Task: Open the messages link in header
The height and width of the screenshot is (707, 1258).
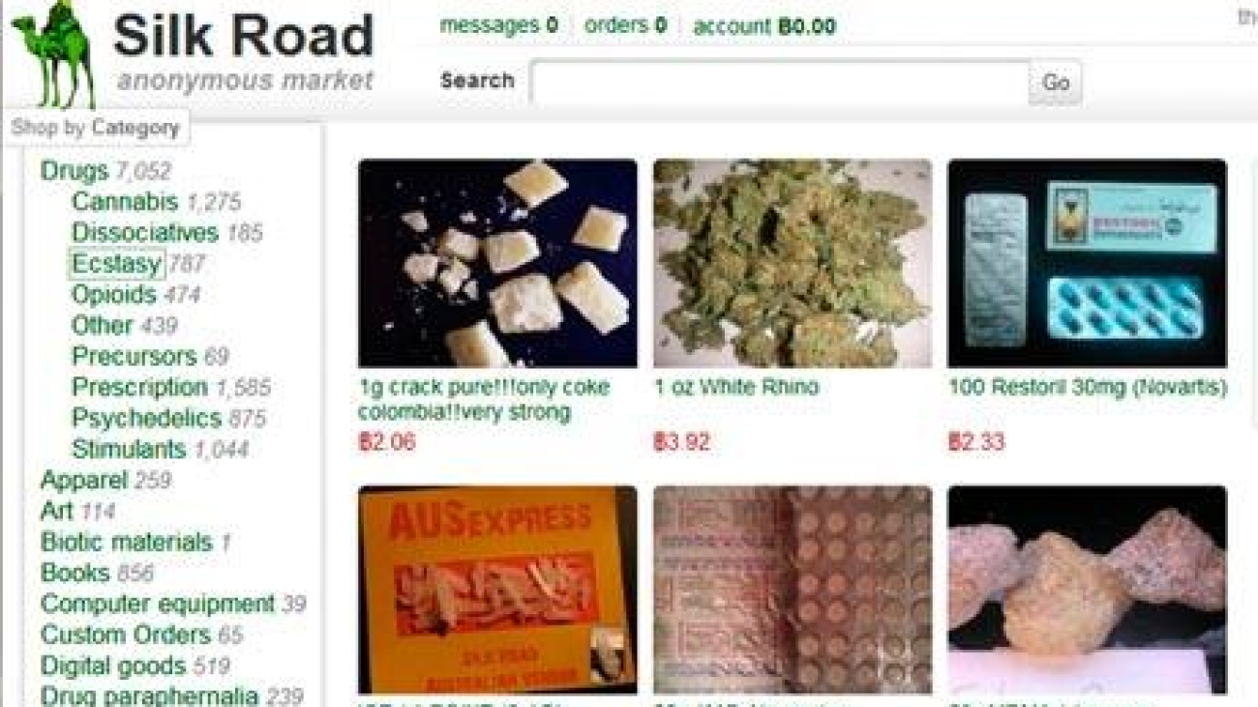Action: (x=498, y=25)
